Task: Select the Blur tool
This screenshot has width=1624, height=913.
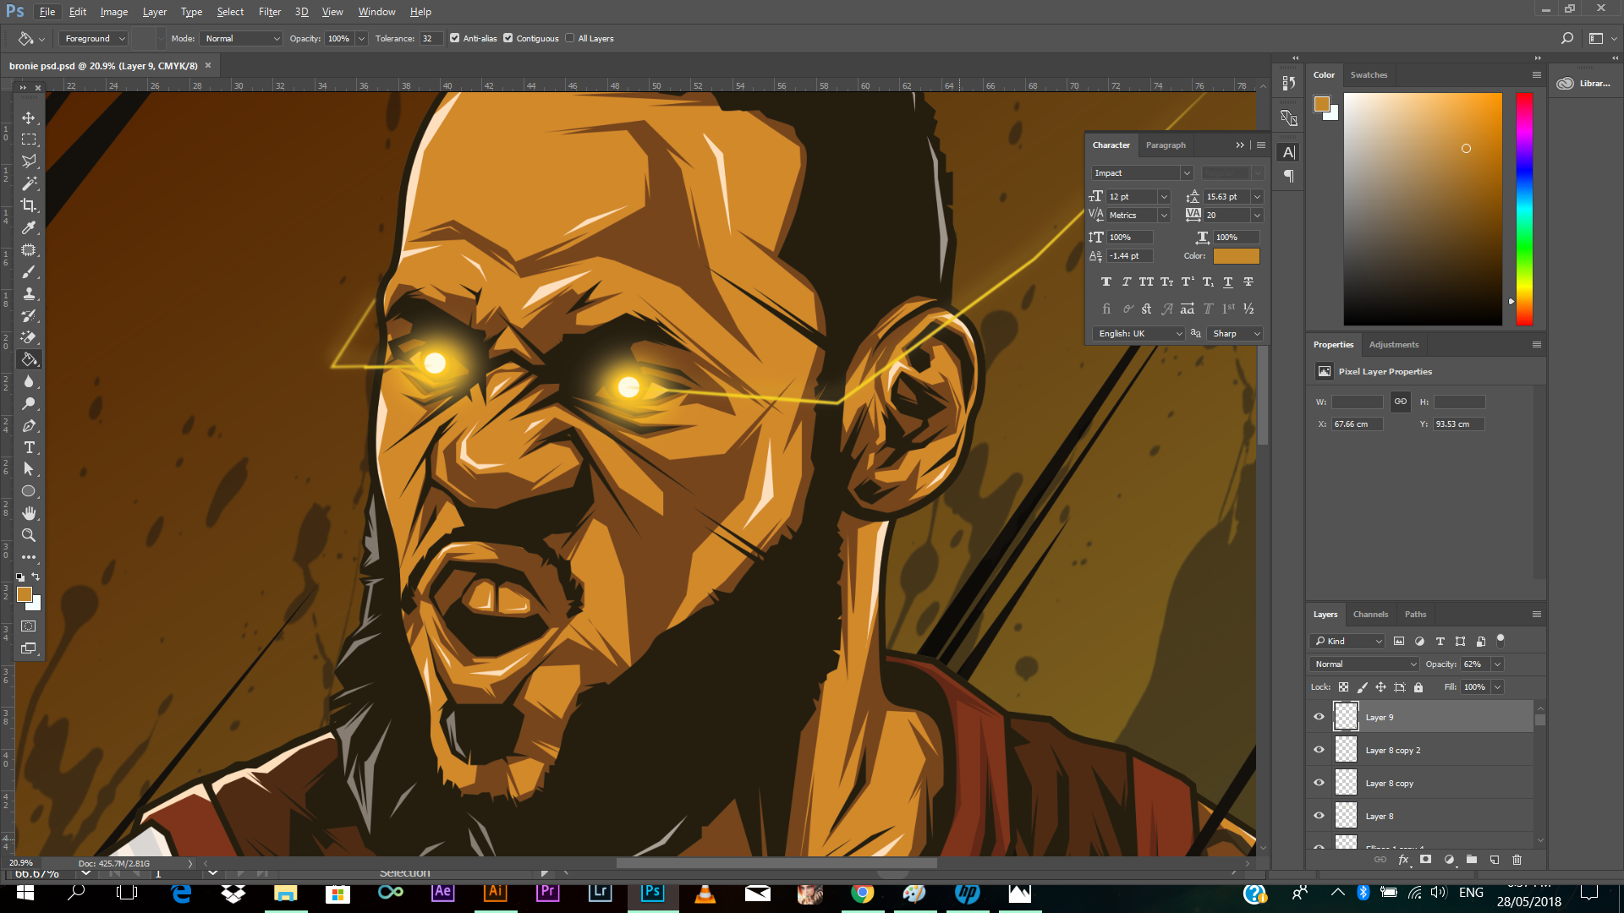Action: [29, 381]
